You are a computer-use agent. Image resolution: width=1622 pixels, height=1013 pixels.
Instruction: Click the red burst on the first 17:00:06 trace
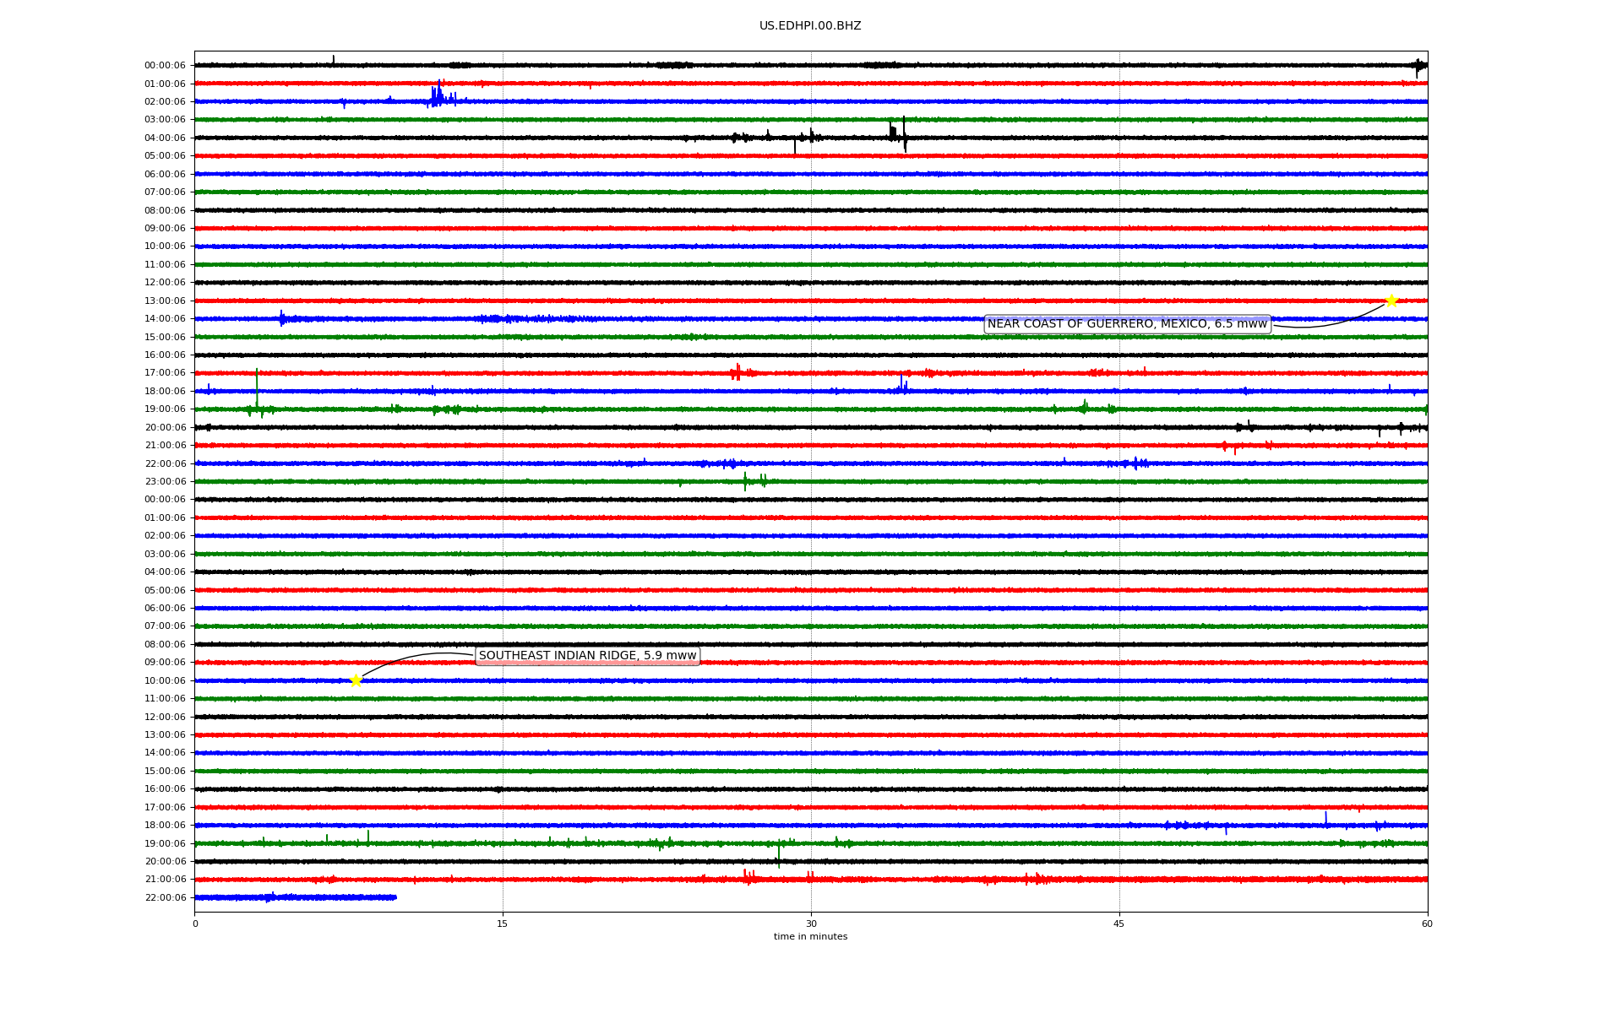(737, 372)
